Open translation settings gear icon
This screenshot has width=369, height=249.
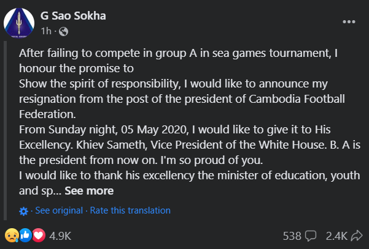23,211
